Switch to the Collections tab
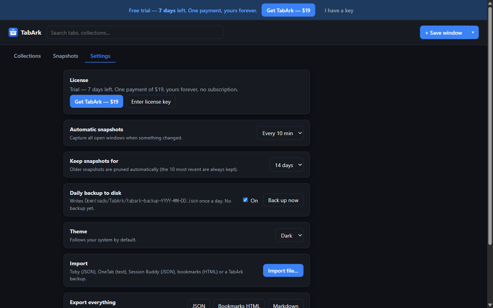Image resolution: width=493 pixels, height=308 pixels. [27, 56]
